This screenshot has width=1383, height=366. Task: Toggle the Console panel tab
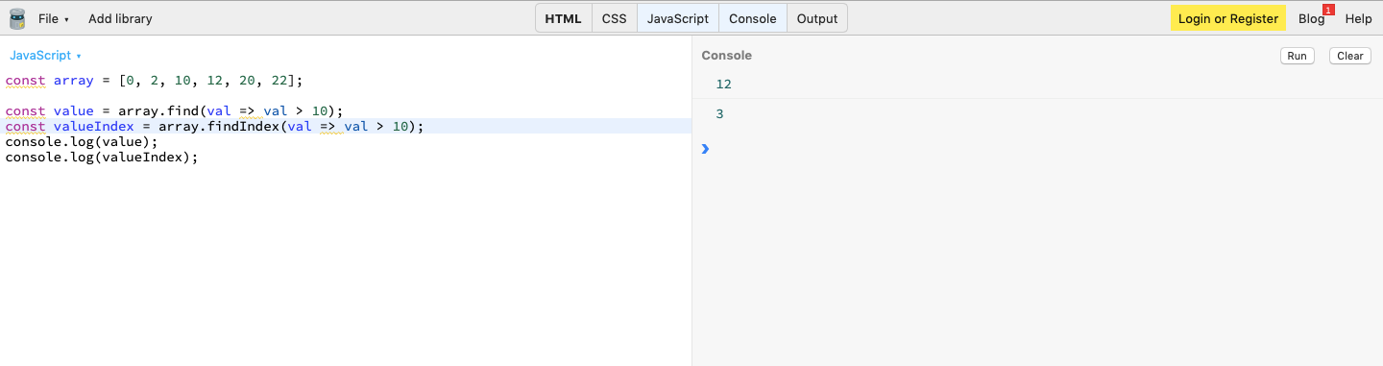(x=753, y=18)
